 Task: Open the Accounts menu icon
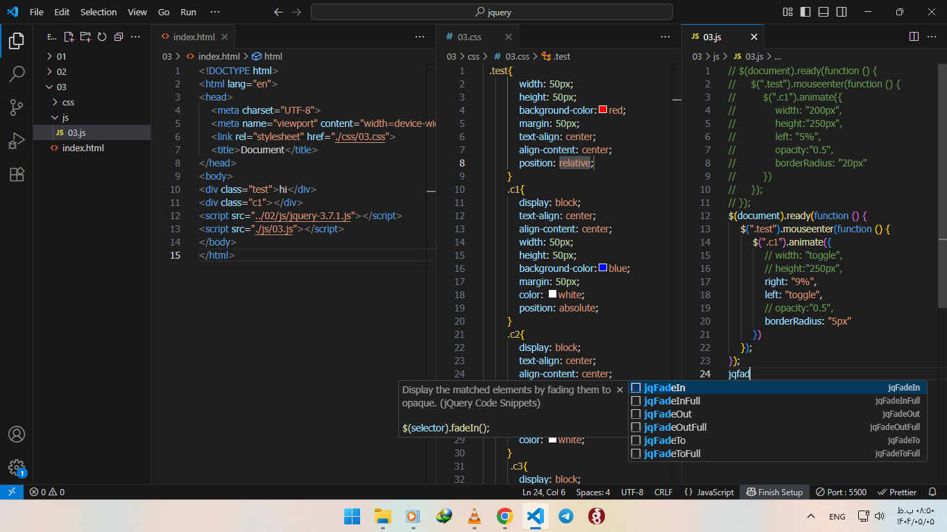(x=17, y=434)
